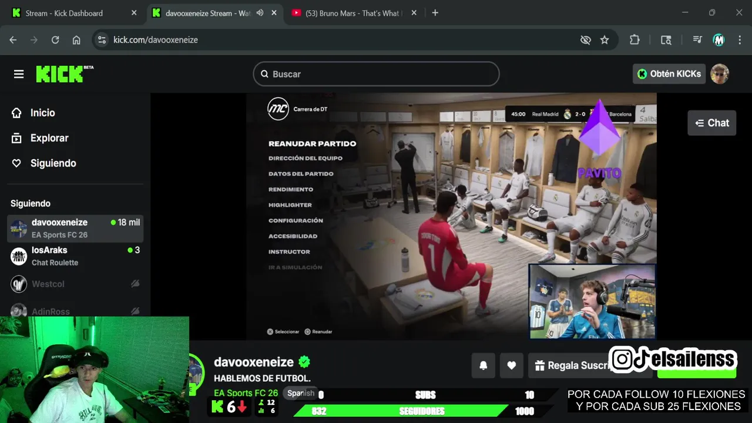Click the SUBS goal bar

coord(426,395)
